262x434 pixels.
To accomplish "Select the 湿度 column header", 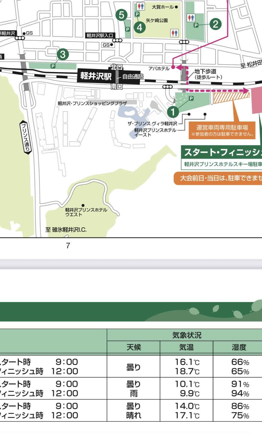I will (239, 347).
